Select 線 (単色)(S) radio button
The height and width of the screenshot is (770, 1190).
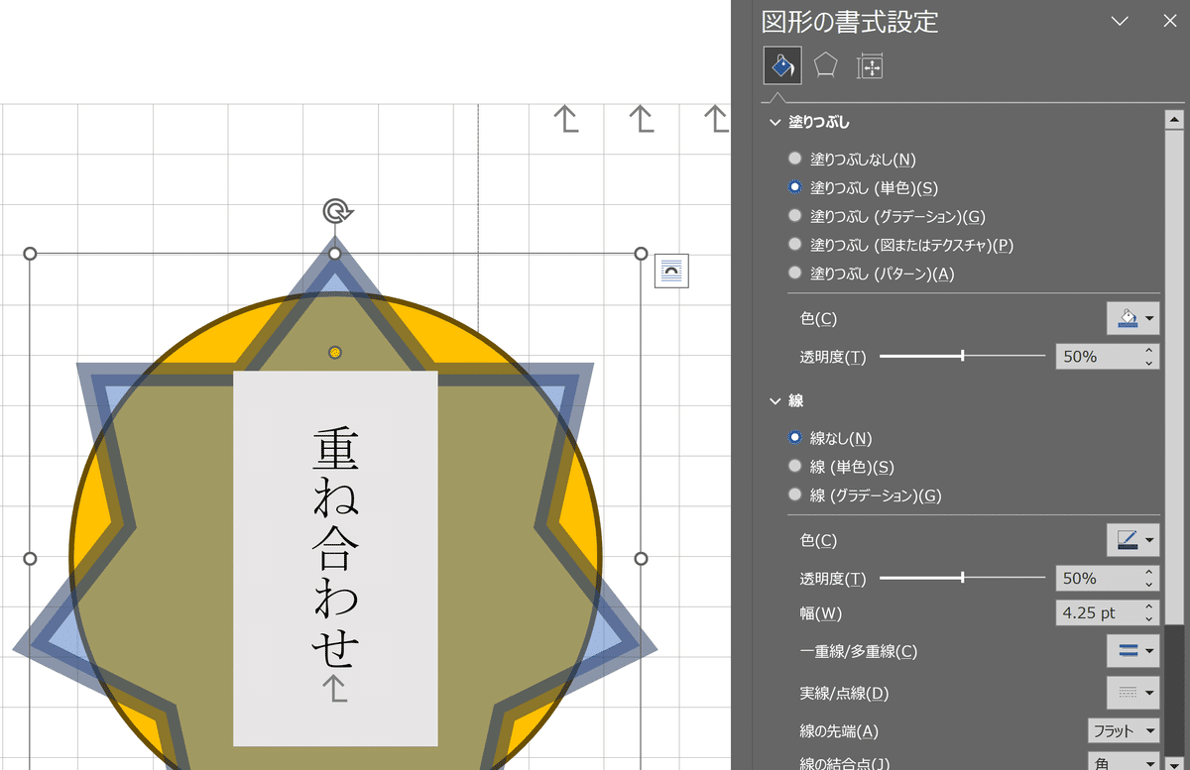click(794, 467)
